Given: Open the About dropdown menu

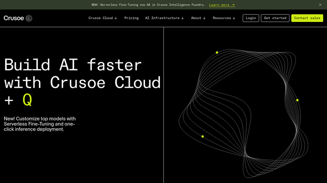Looking at the screenshot, I should (198, 18).
